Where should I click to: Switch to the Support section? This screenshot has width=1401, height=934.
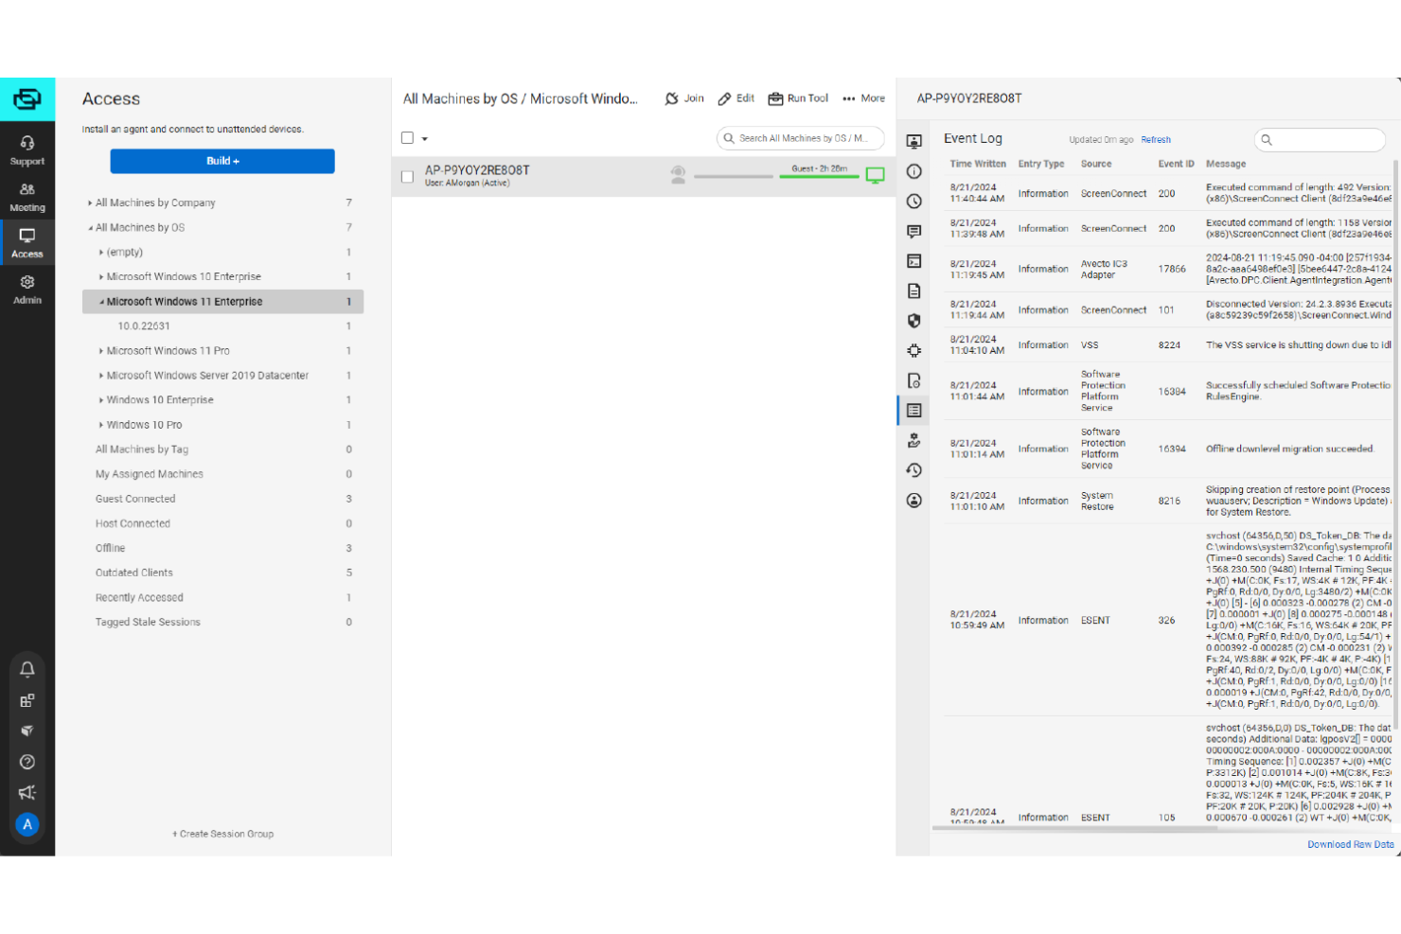pyautogui.click(x=27, y=150)
